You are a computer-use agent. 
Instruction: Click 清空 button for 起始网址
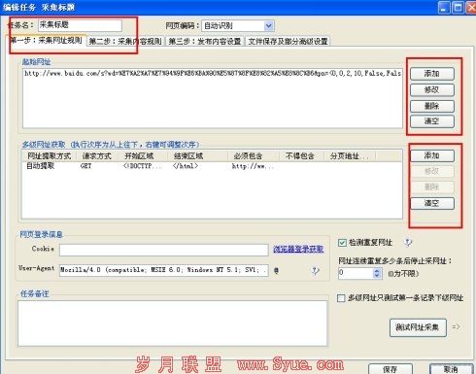432,121
